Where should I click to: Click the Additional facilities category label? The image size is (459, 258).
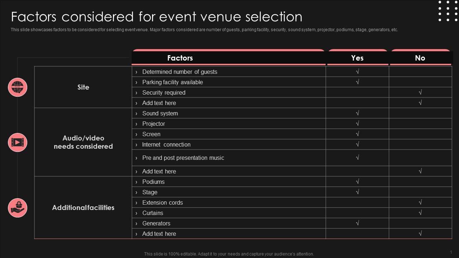pos(83,207)
